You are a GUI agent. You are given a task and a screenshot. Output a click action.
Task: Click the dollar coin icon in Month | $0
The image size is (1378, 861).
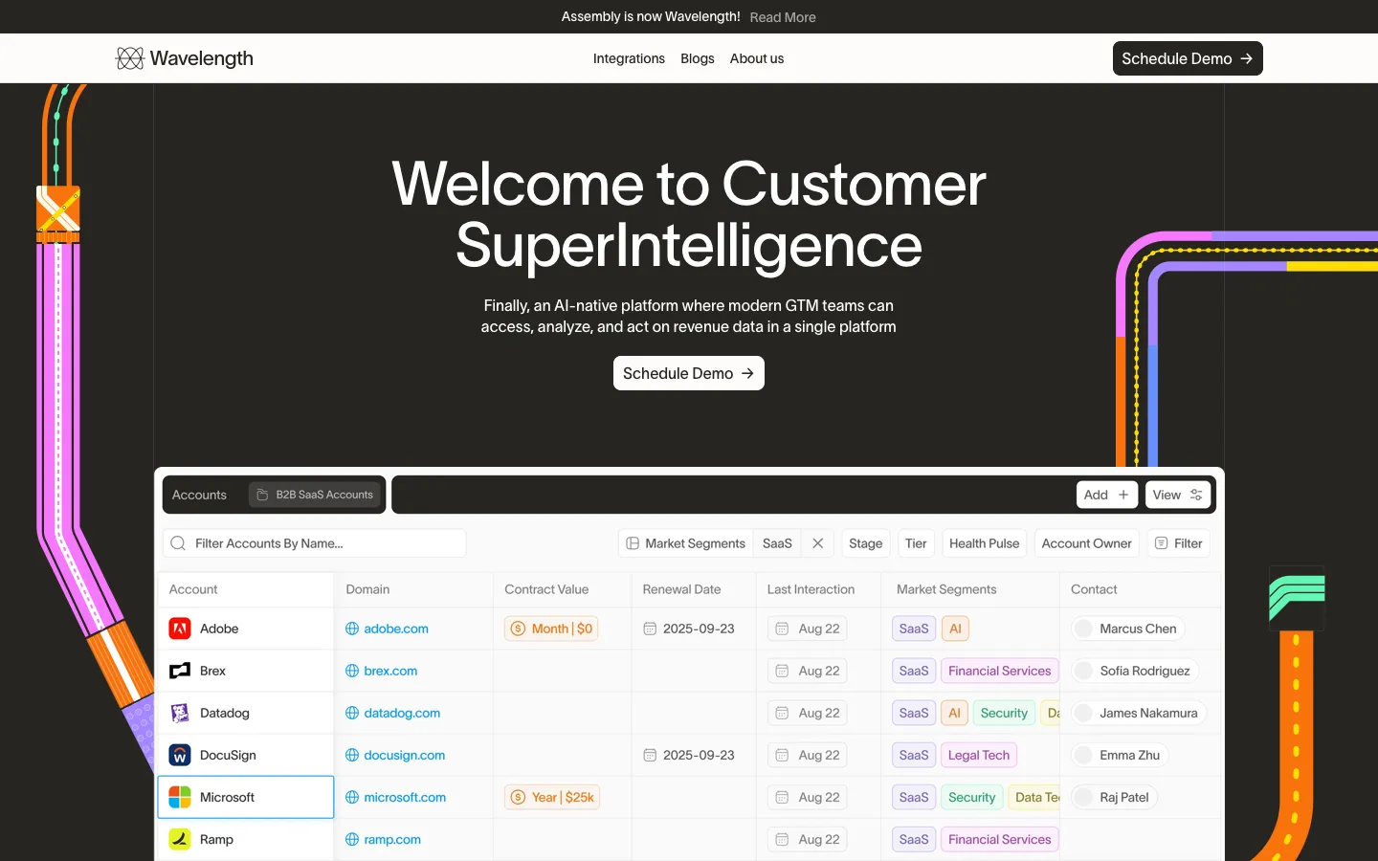519,629
